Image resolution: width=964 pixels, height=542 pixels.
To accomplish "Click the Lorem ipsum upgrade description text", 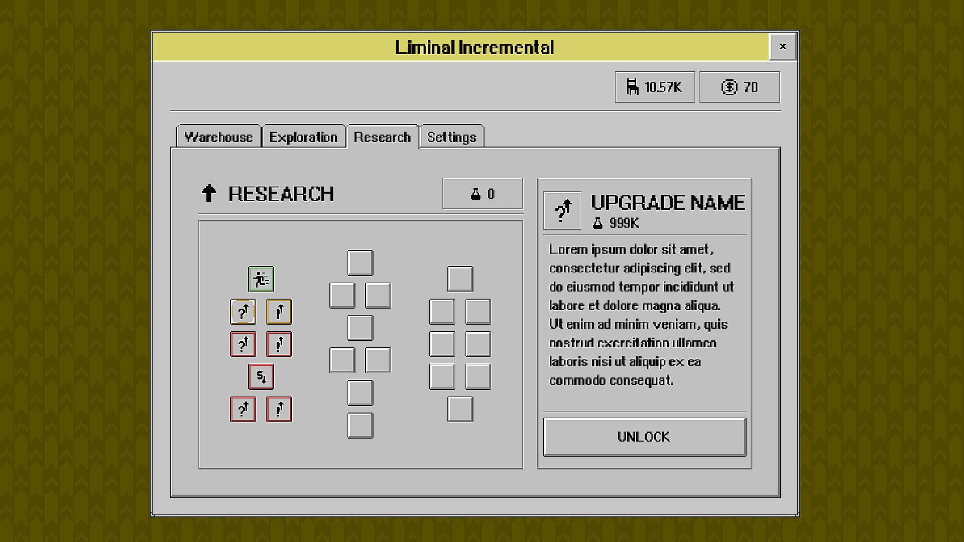I will 642,315.
